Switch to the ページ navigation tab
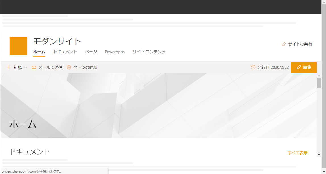The height and width of the screenshot is (174, 326). [91, 52]
